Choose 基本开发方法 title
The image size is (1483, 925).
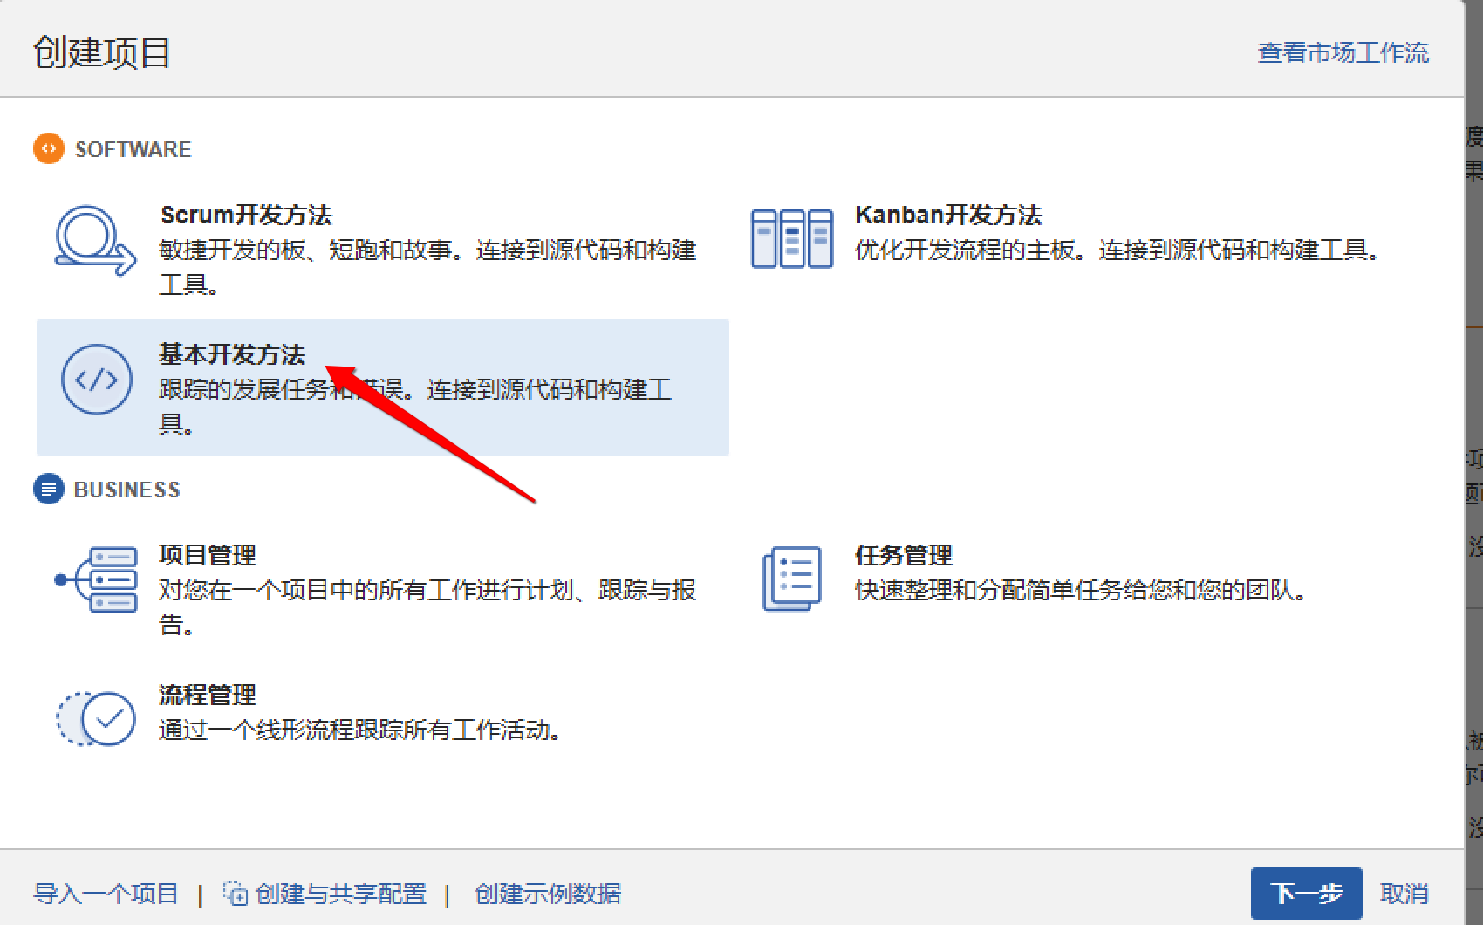232,354
